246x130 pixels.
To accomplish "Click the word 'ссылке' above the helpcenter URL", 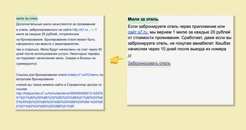I will 22,89.
